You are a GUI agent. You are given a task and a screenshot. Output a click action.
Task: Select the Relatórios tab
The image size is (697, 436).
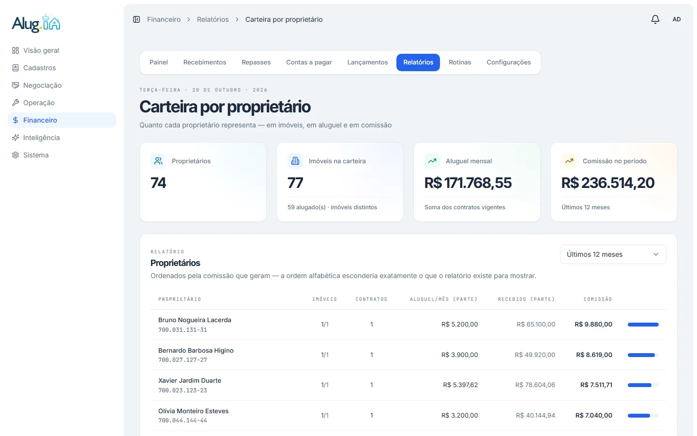pyautogui.click(x=418, y=62)
